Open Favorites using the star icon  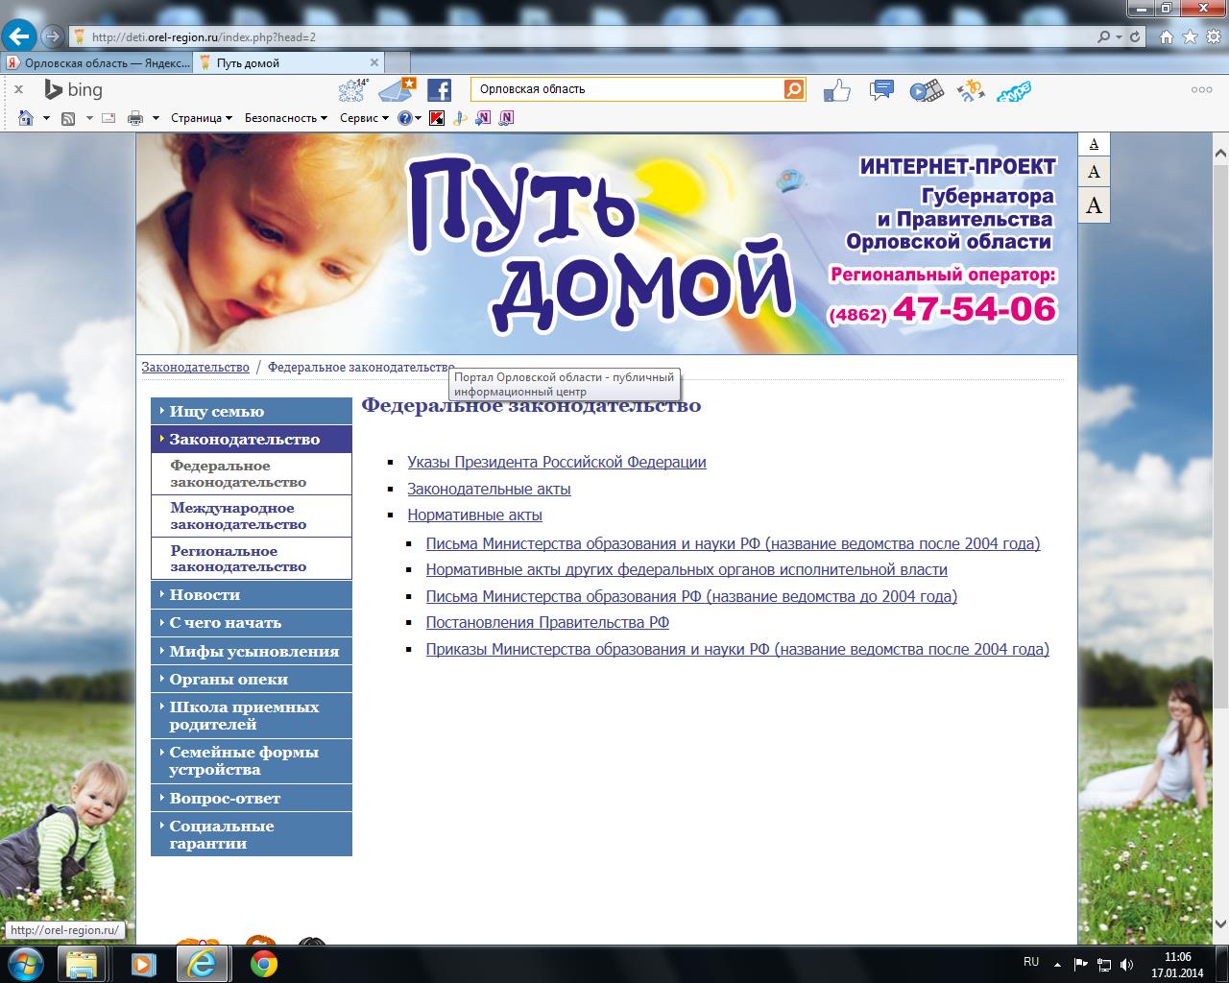(x=1190, y=37)
